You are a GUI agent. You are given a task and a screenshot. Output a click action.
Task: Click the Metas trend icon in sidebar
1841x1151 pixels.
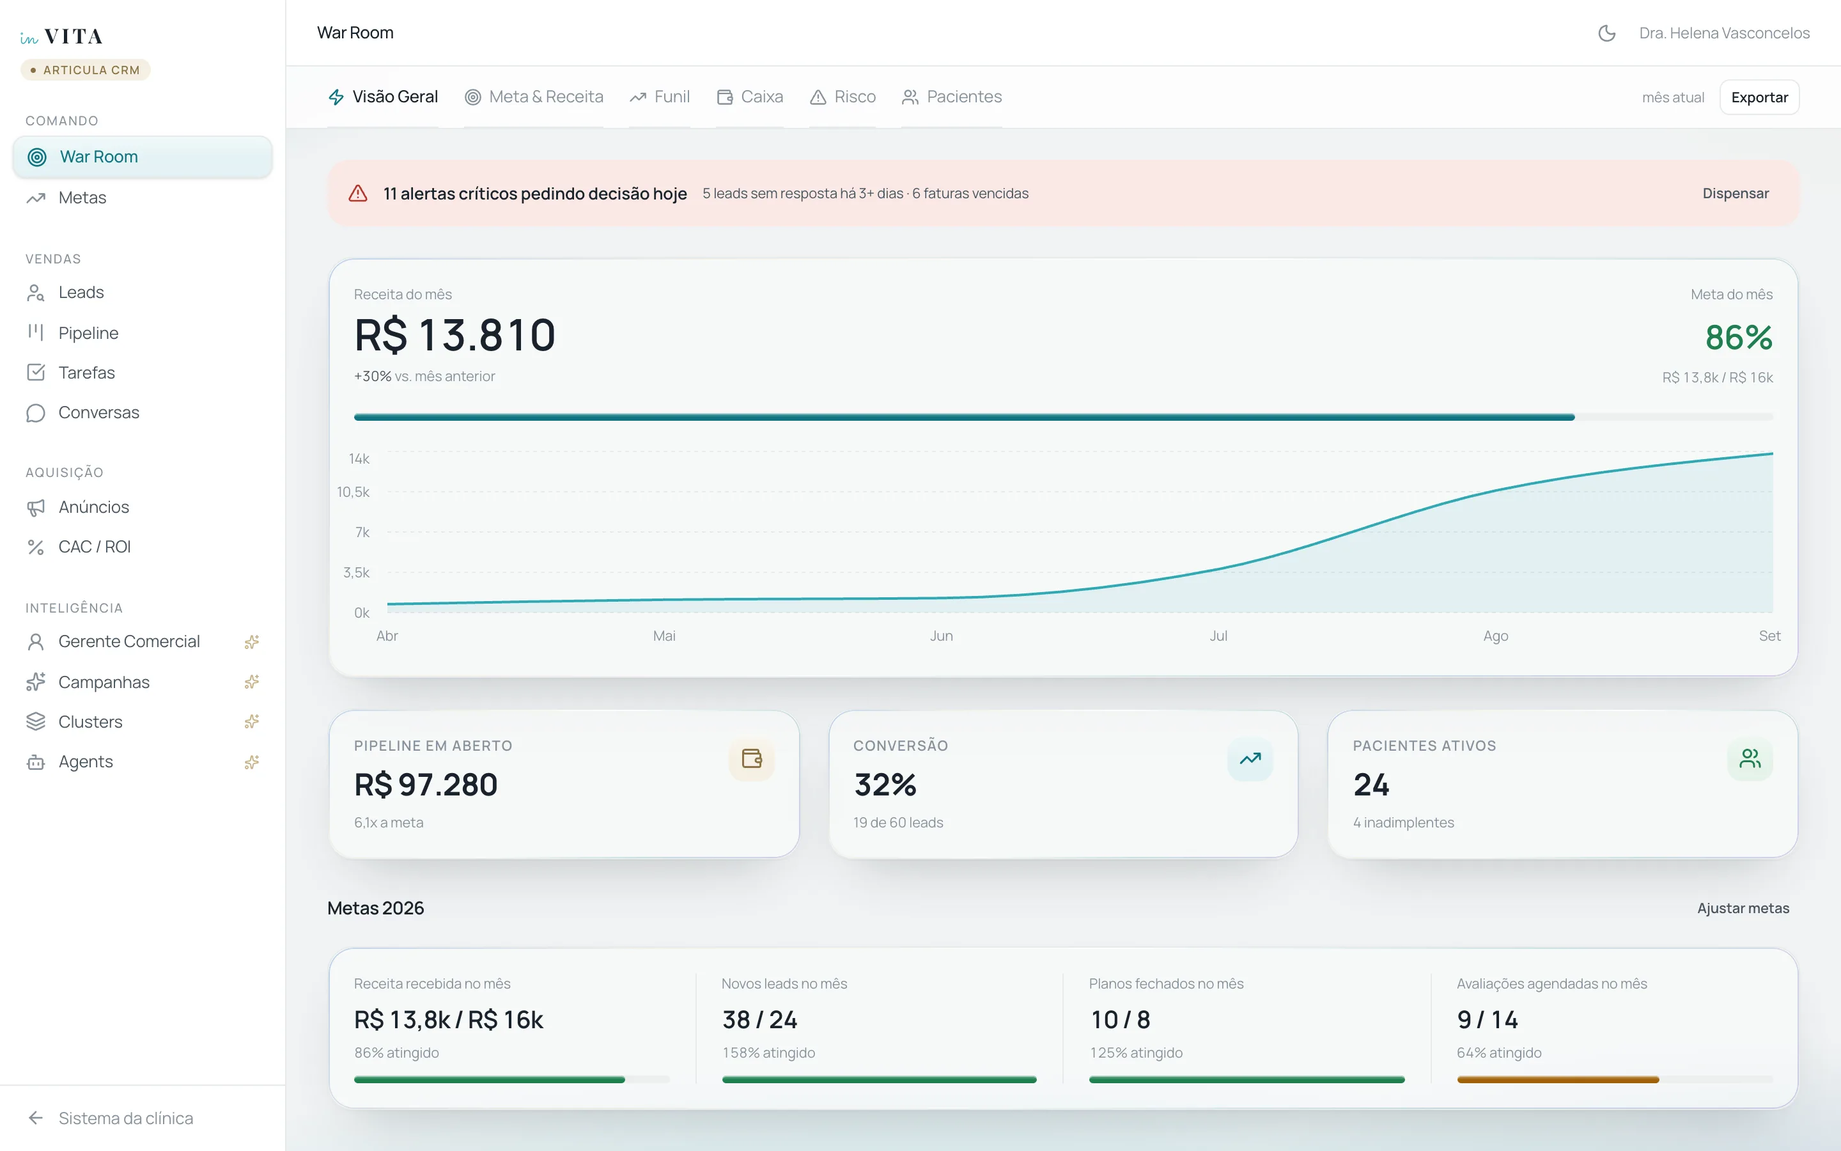pyautogui.click(x=36, y=198)
